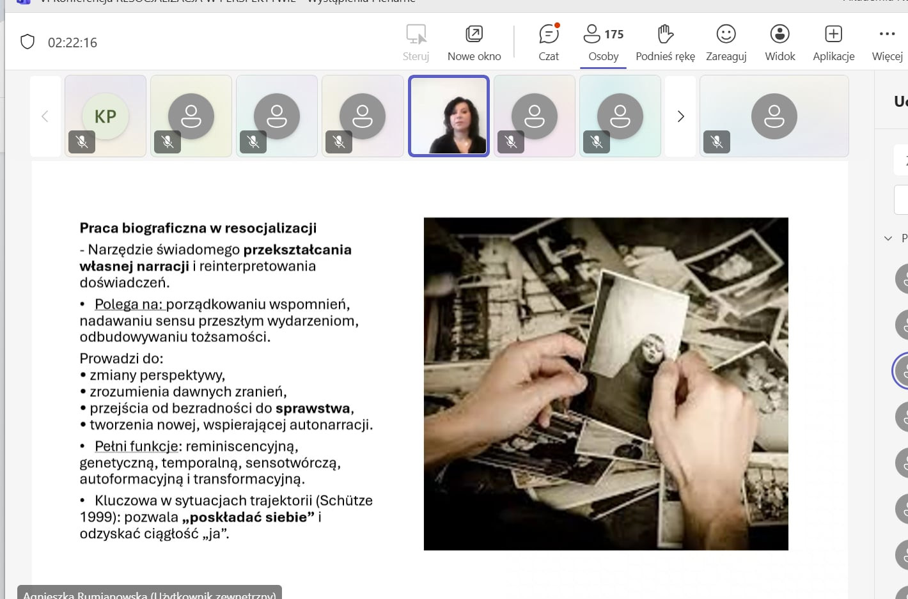Image resolution: width=908 pixels, height=599 pixels.
Task: Click the Agnieszka Rumianowska name label
Action: click(150, 593)
